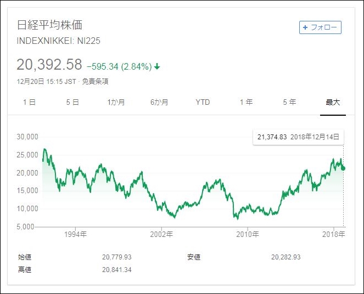Click the 12月20日 15:15 JST timestamp
The width and height of the screenshot is (364, 294).
click(47, 81)
